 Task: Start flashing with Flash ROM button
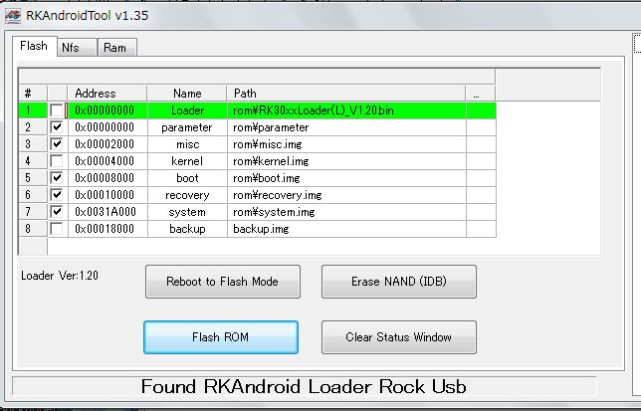221,337
